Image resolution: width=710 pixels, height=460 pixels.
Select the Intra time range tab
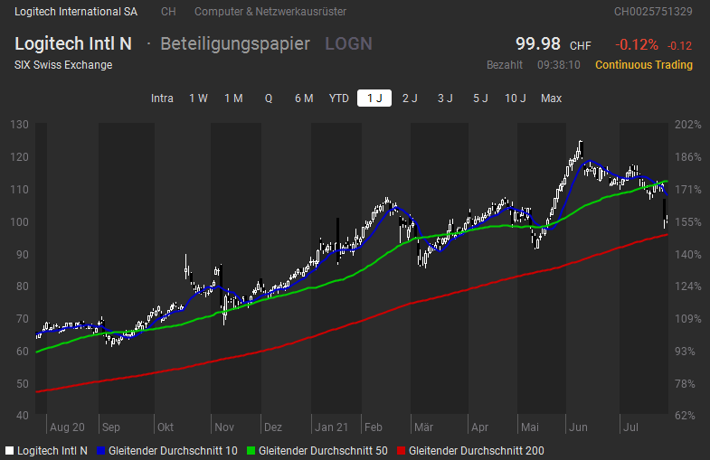point(162,99)
